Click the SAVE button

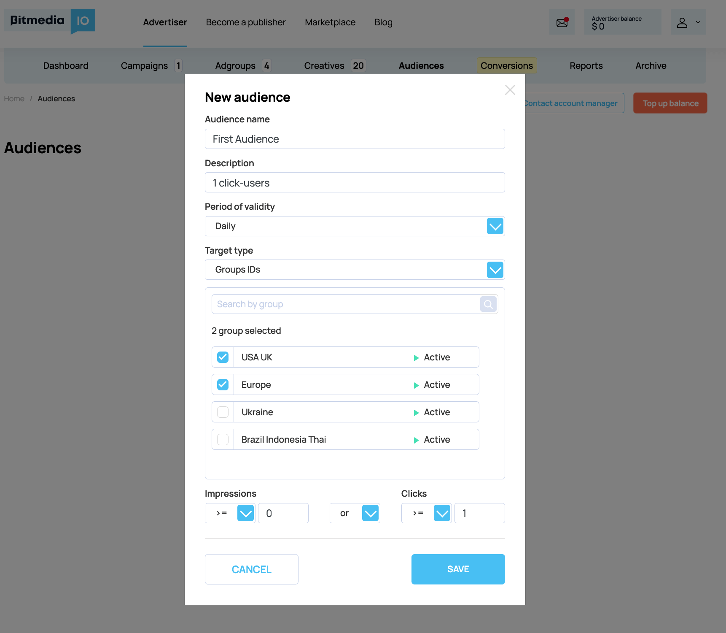pos(458,569)
